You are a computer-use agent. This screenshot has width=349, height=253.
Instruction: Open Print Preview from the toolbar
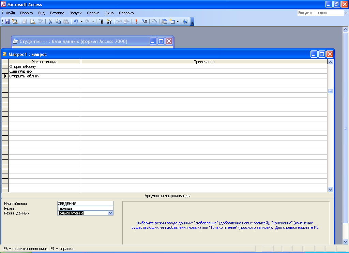(x=32, y=21)
